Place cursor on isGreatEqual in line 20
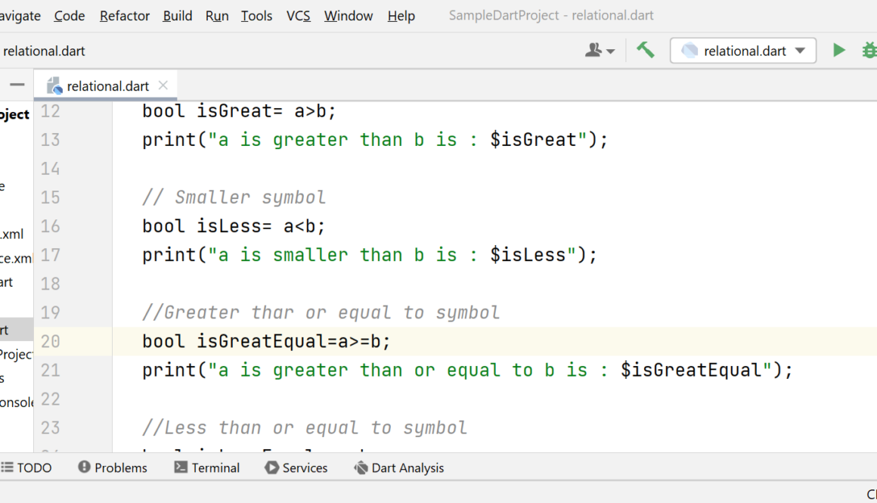This screenshot has width=877, height=503. coord(262,342)
